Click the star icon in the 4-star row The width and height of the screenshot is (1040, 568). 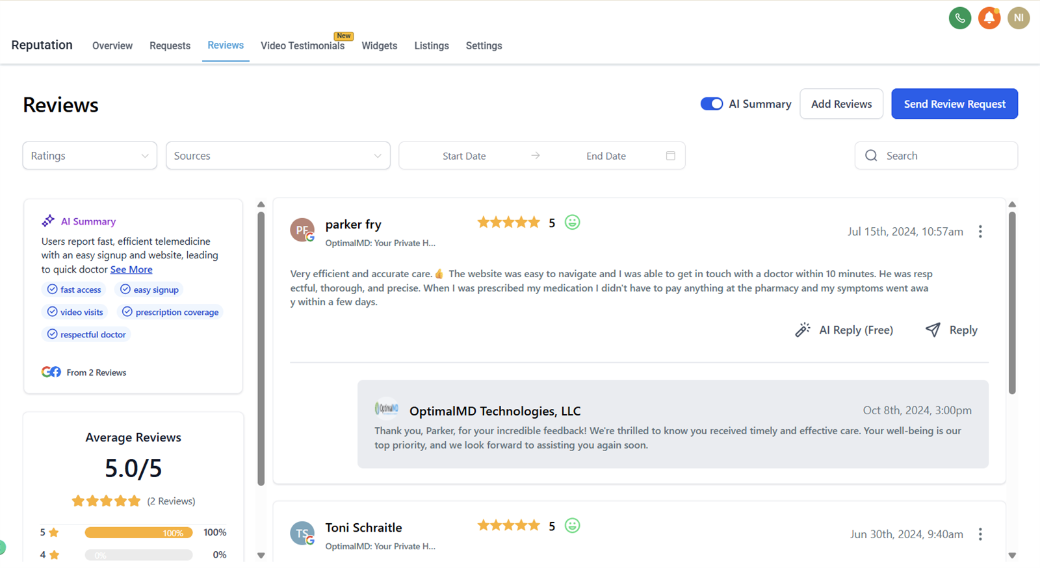[54, 555]
